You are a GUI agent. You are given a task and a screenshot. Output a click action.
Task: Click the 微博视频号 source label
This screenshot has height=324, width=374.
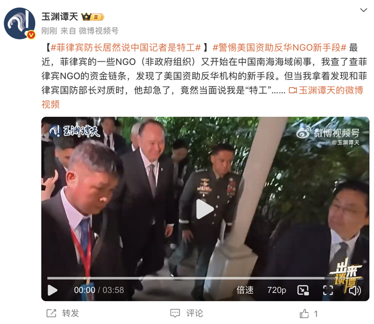(x=99, y=31)
